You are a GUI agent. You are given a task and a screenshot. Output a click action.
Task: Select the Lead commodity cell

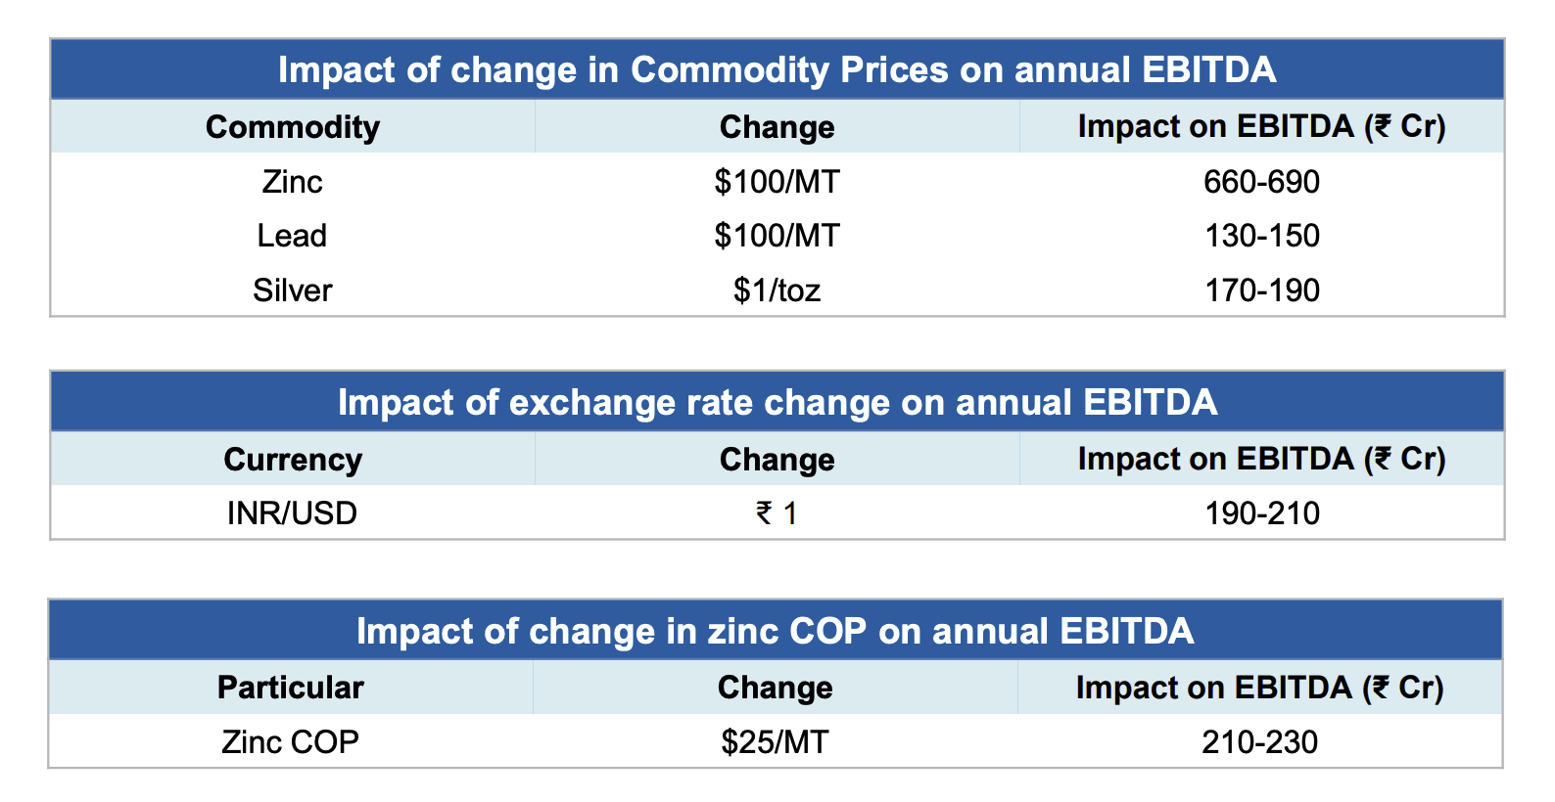(292, 236)
